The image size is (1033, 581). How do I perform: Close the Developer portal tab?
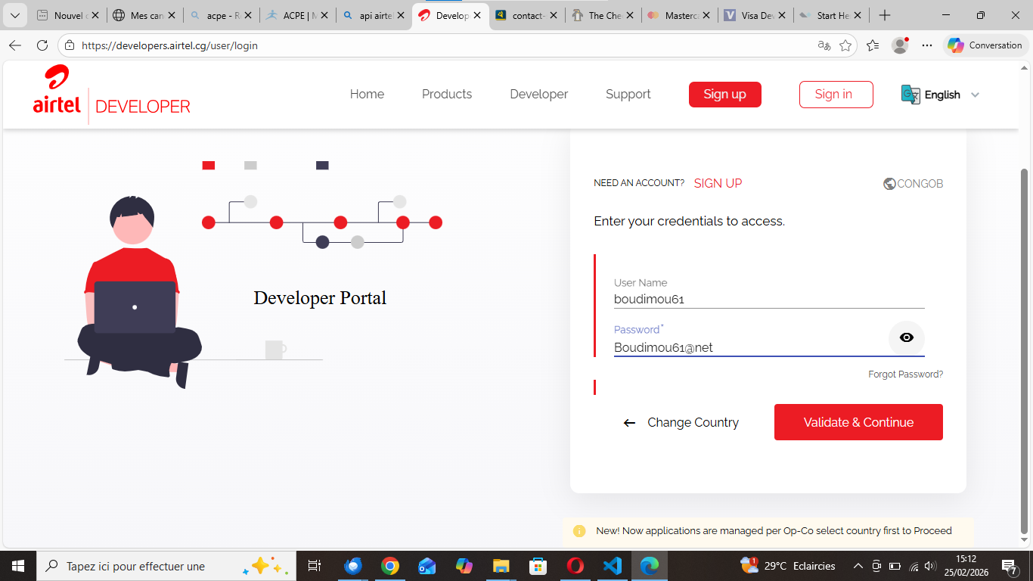coord(477,15)
